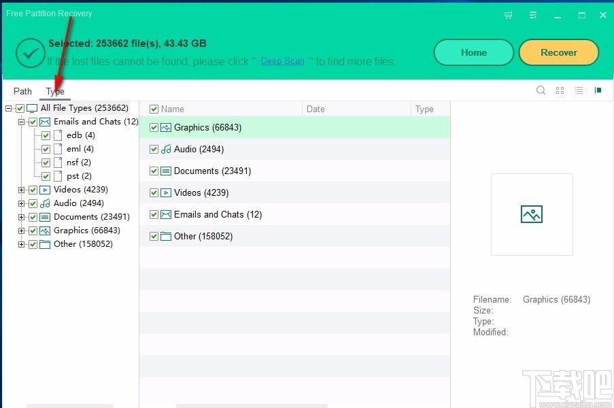This screenshot has height=408, width=614.
Task: Select Videos (4239) row in file list
Action: pyautogui.click(x=294, y=192)
